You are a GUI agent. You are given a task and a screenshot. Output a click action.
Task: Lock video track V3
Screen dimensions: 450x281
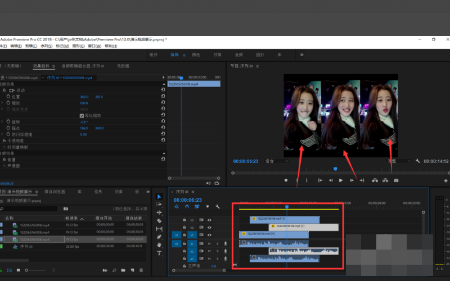(x=184, y=220)
